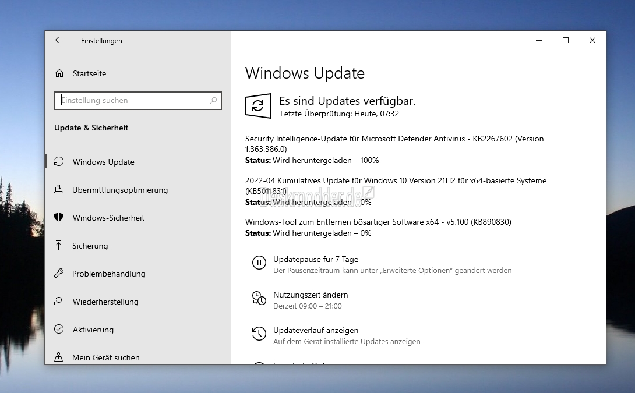Open Updateverlauf anzeigen link
The height and width of the screenshot is (393, 635).
[315, 330]
